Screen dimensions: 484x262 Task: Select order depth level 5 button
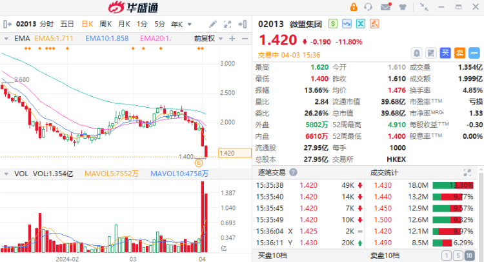[458, 256]
